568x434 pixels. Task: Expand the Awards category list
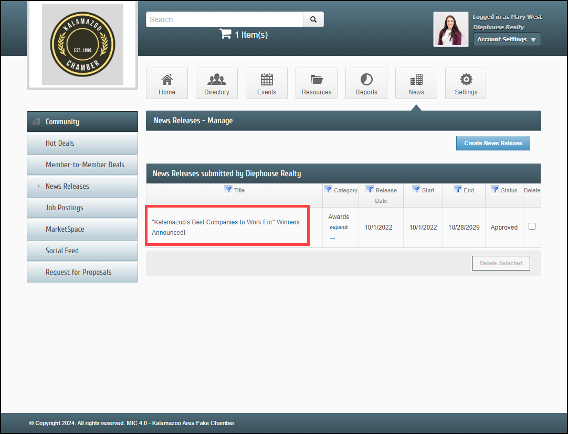coord(339,227)
